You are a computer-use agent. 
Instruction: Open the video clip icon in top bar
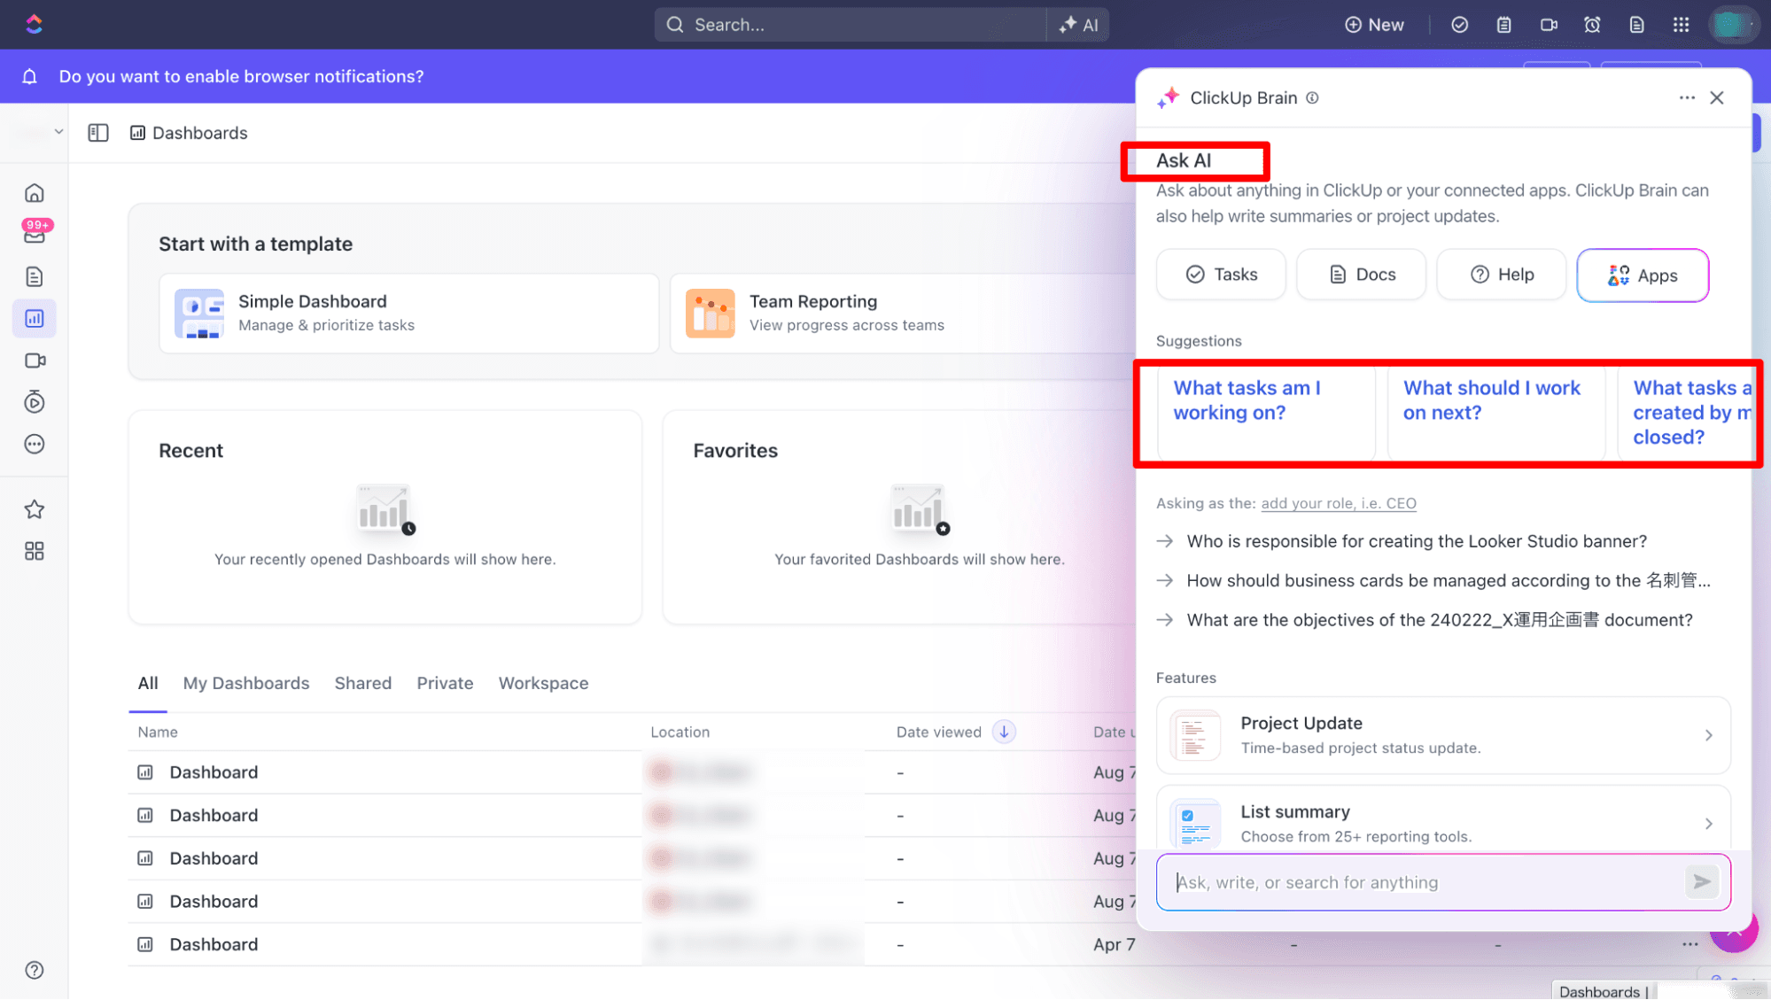point(1548,25)
